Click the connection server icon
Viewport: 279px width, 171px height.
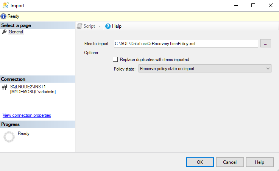(x=5, y=87)
